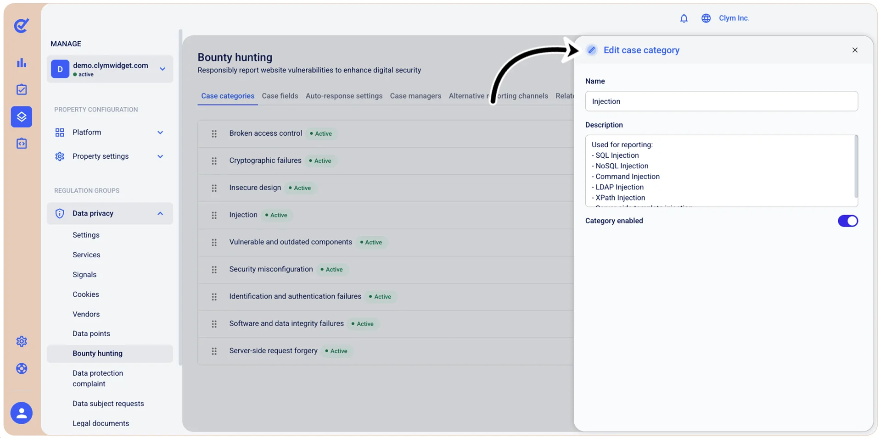Switch to the Case fields tab
This screenshot has width=880, height=438.
coord(280,96)
